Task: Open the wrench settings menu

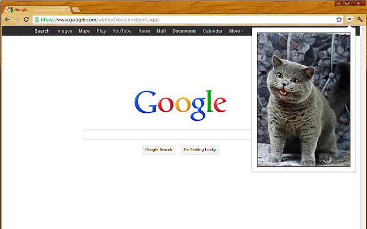Action: (360, 19)
